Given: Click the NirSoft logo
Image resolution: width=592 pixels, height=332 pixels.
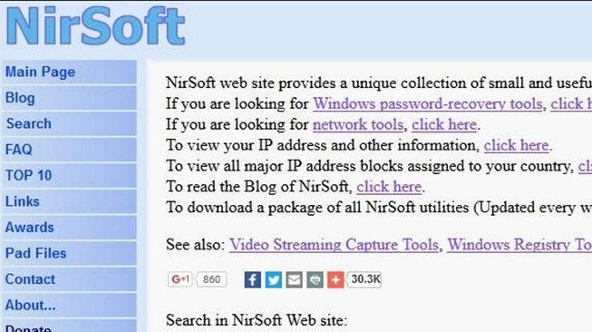Looking at the screenshot, I should (x=95, y=25).
